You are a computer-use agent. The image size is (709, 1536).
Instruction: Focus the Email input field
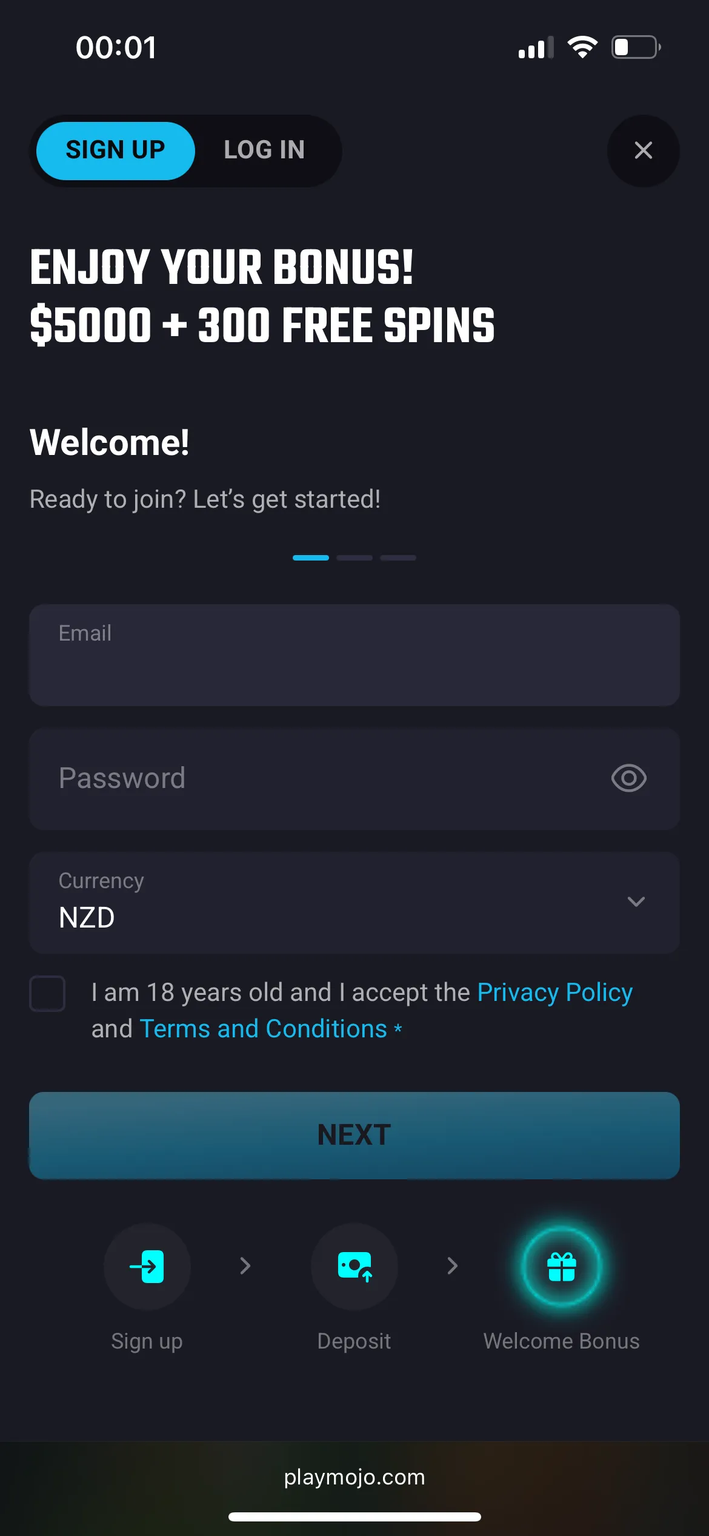click(x=354, y=655)
